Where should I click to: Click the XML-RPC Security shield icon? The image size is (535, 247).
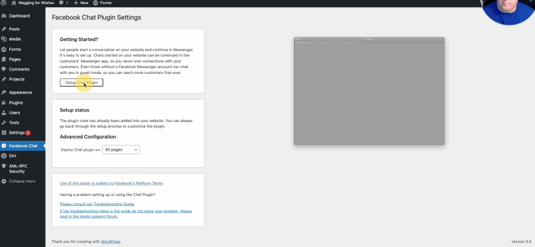(4, 166)
